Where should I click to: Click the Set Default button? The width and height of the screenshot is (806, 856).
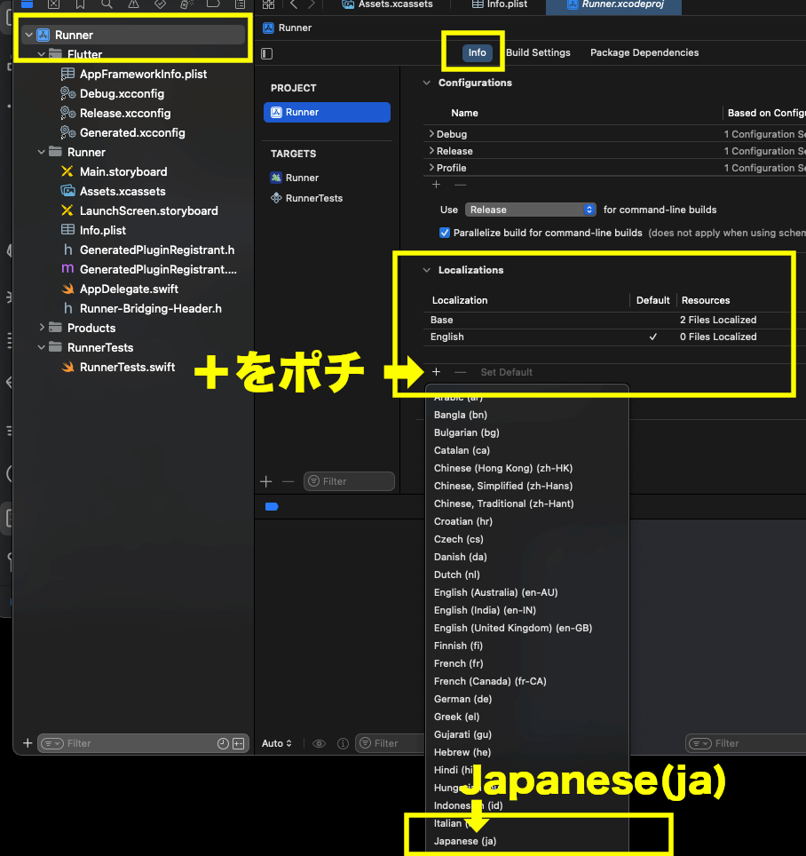click(506, 372)
